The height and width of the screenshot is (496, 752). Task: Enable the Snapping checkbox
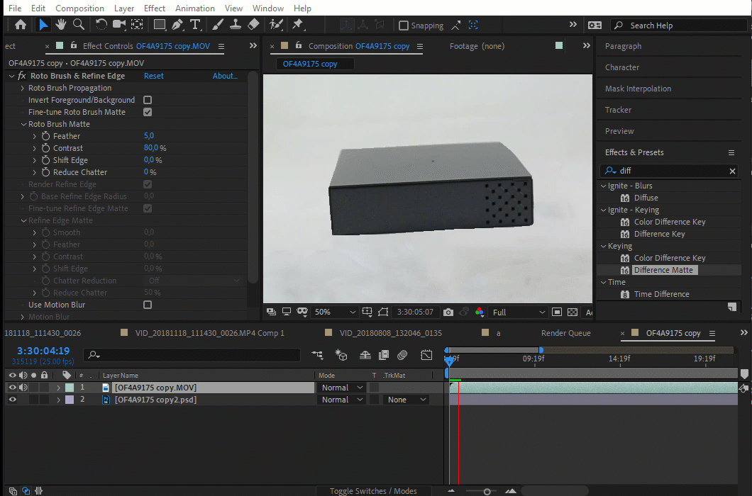[404, 26]
